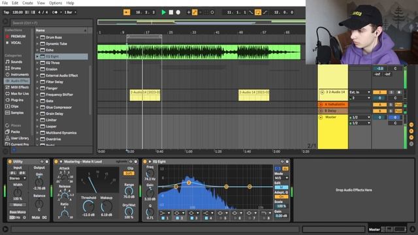The image size is (418, 235).
Task: Expand the Dynamic Tube folder
Action: tap(37, 44)
